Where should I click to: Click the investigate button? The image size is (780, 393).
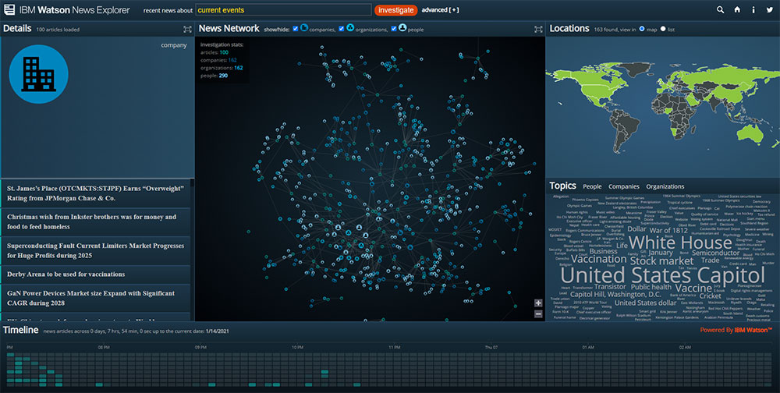click(396, 10)
